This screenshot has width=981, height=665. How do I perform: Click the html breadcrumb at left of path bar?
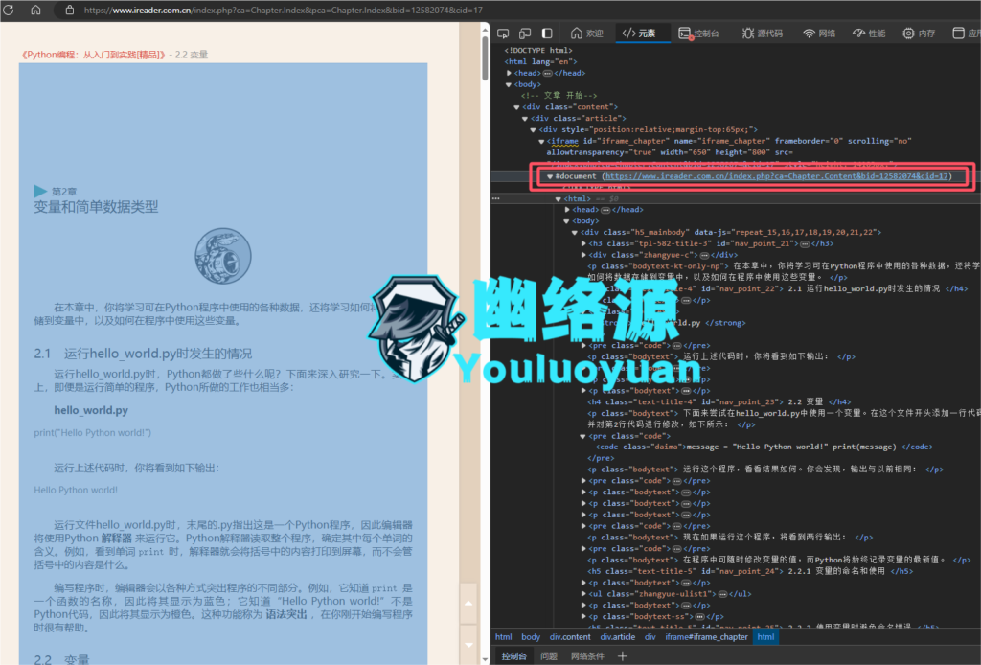[x=503, y=637]
